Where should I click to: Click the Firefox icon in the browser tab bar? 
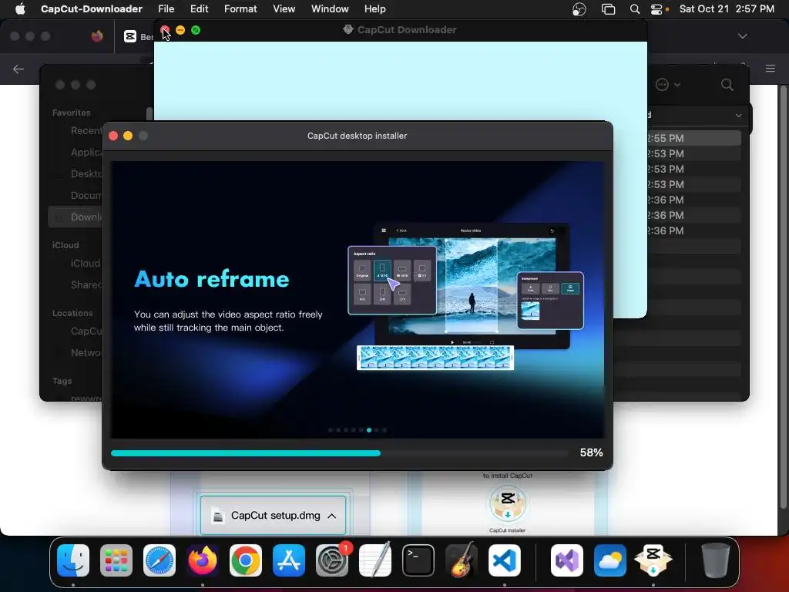tap(97, 36)
